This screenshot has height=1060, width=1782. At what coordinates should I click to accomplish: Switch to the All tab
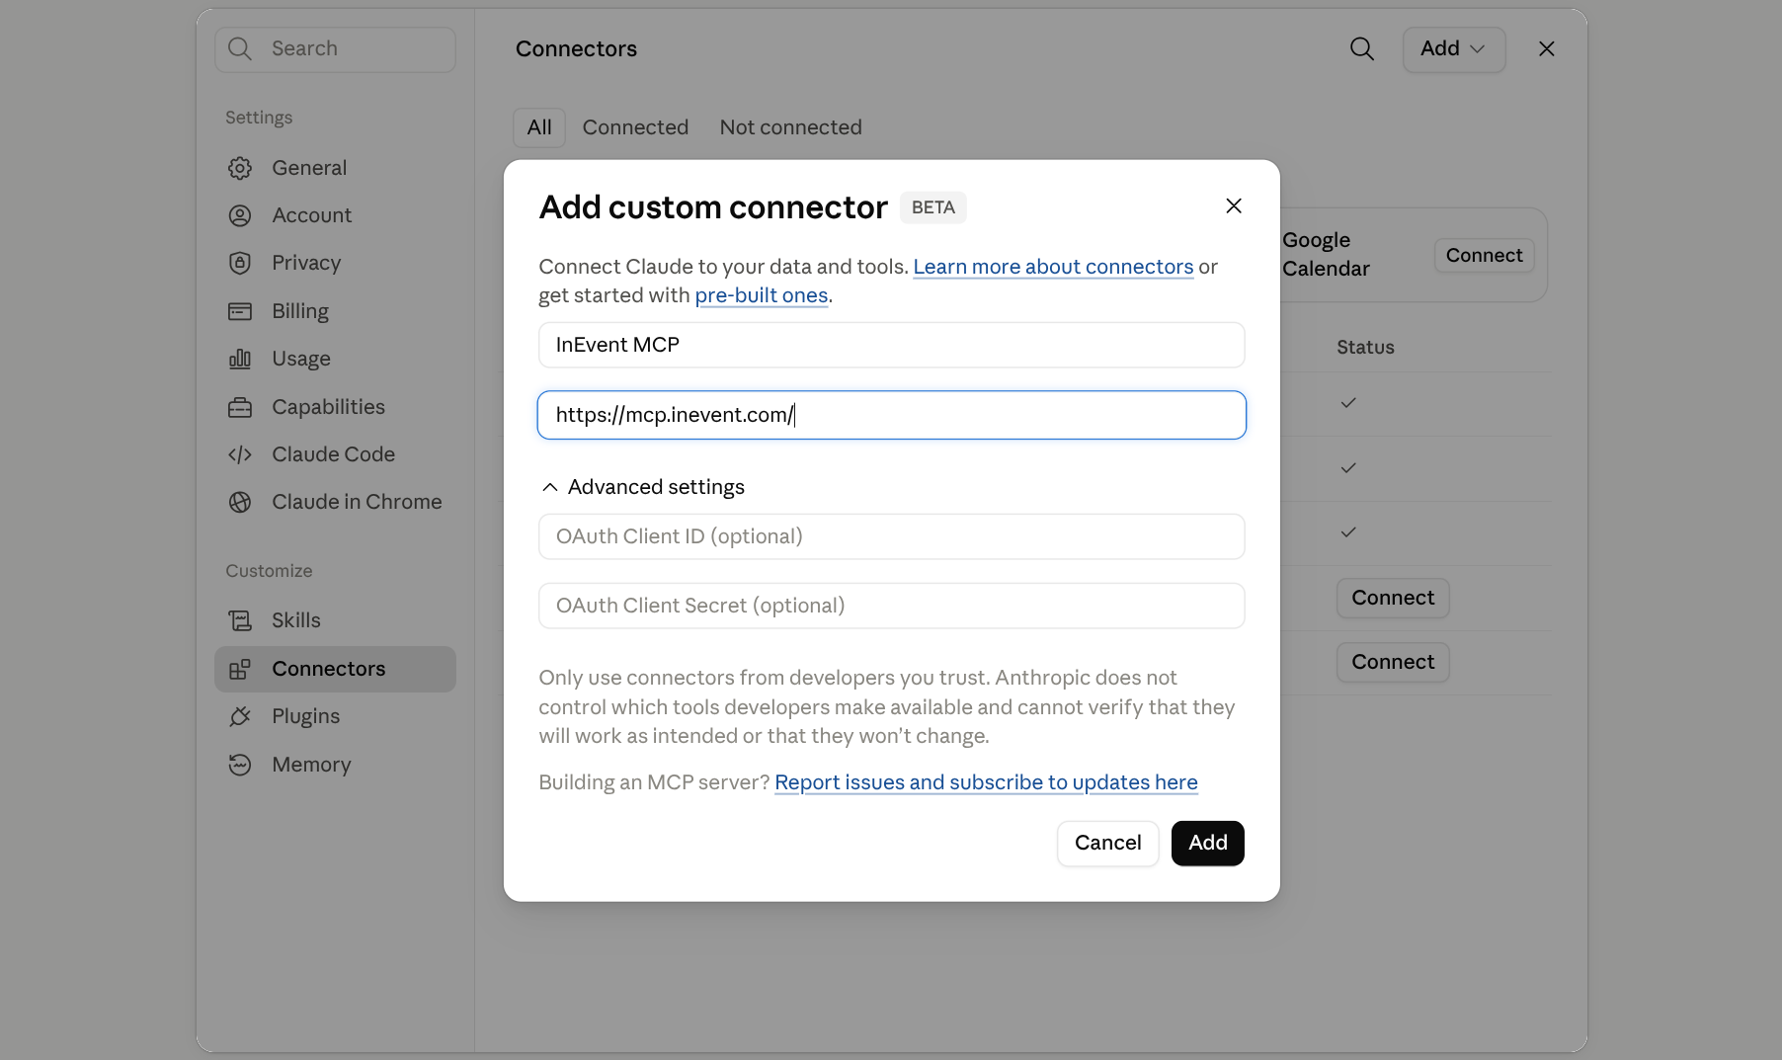539,127
